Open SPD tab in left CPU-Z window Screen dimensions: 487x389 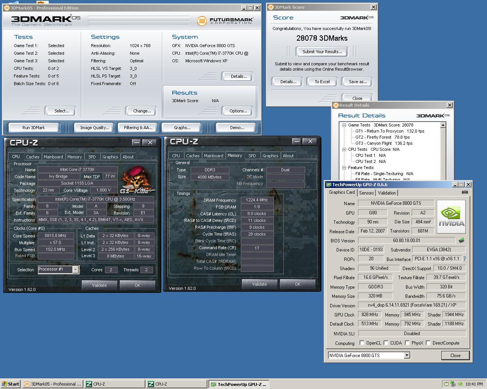[x=92, y=157]
